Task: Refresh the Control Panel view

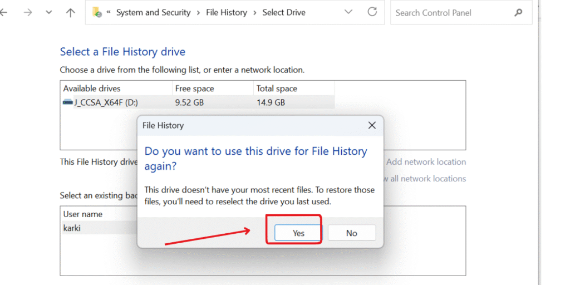Action: coord(372,12)
